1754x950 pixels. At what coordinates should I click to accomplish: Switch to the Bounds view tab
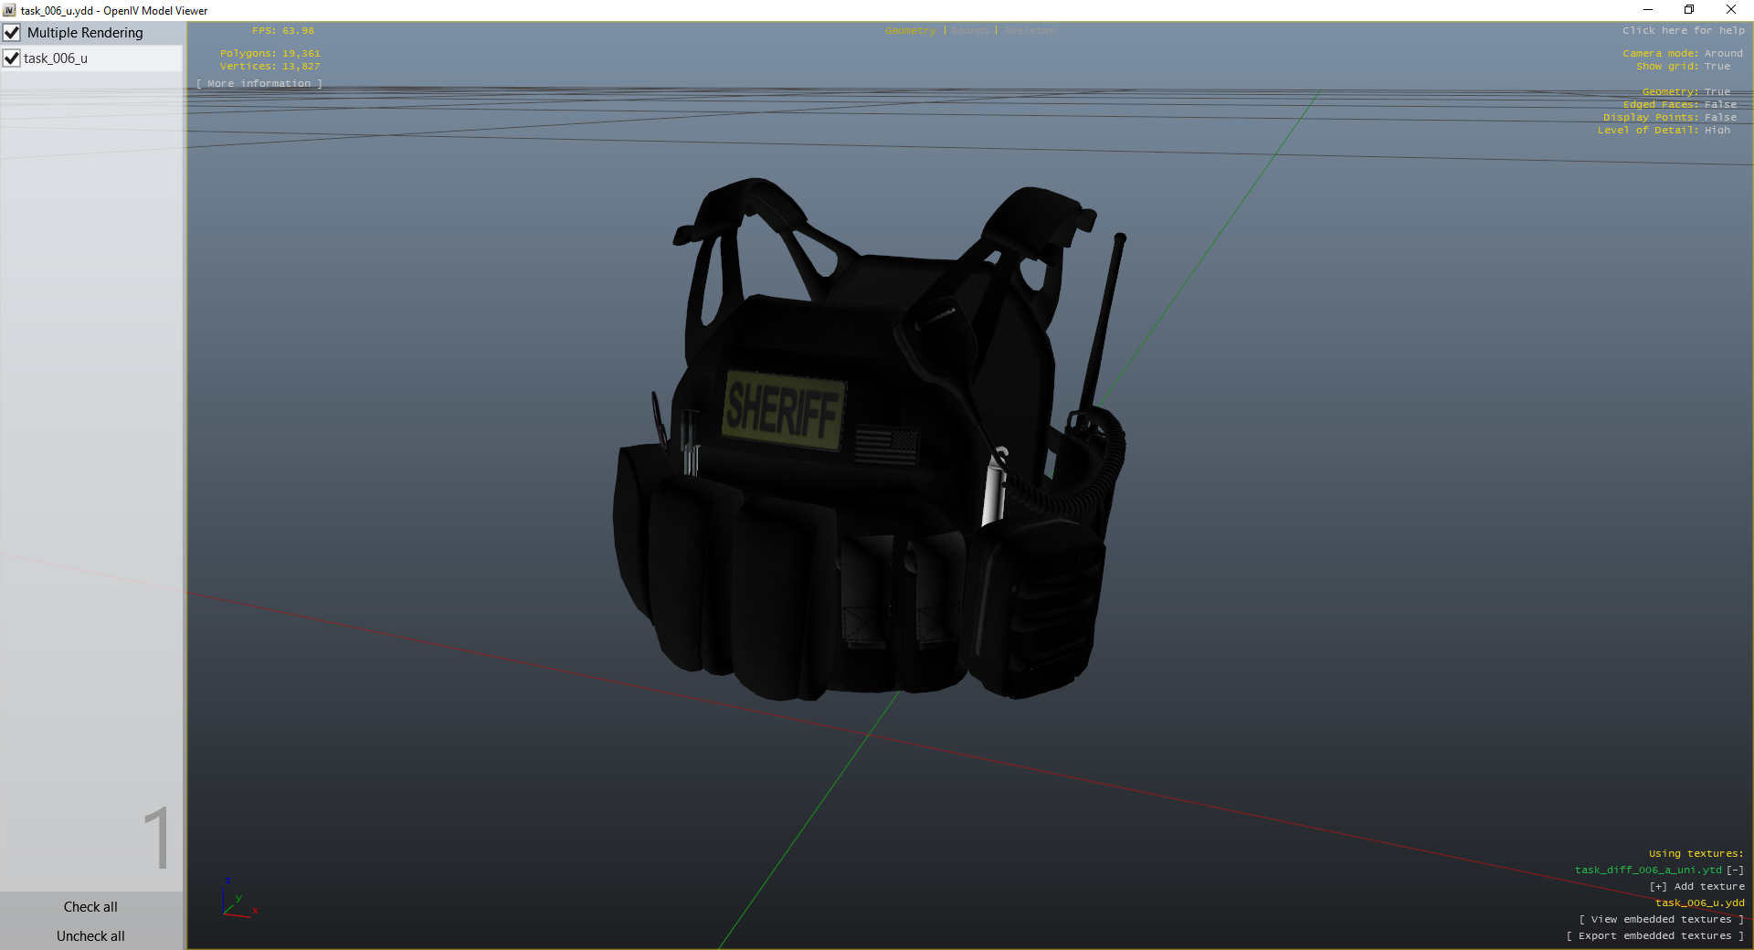969,31
